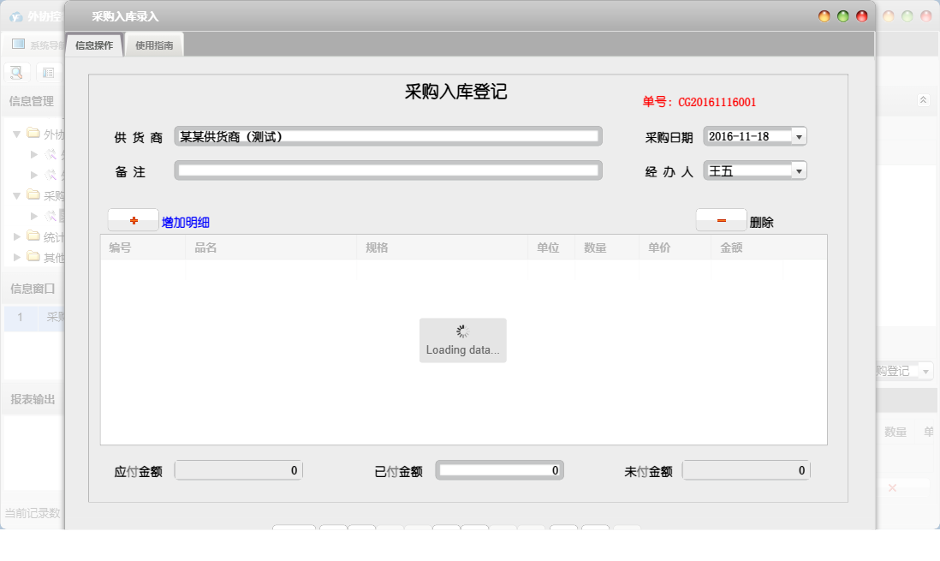Collapse the panel using the double-chevron control
The height and width of the screenshot is (561, 940).
pyautogui.click(x=923, y=99)
